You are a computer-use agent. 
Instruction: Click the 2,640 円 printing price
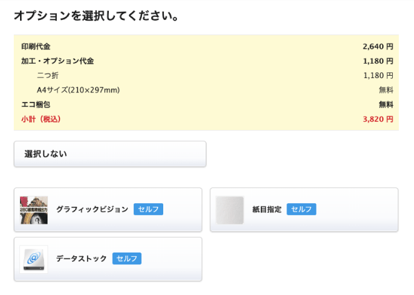tap(378, 46)
